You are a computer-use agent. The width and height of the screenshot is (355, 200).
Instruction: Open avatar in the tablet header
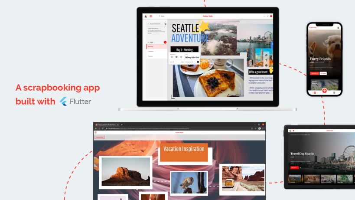[x=290, y=131]
